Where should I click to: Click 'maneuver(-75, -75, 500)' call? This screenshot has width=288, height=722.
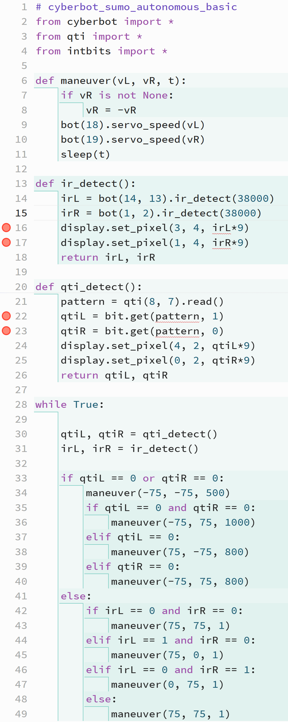158,493
